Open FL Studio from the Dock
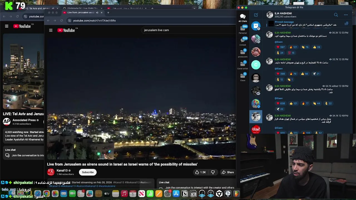 (236, 194)
